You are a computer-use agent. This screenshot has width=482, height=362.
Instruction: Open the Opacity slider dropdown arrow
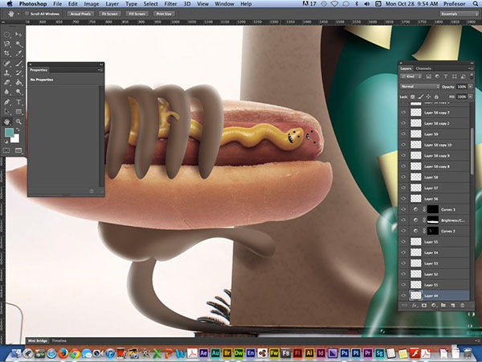(x=470, y=87)
